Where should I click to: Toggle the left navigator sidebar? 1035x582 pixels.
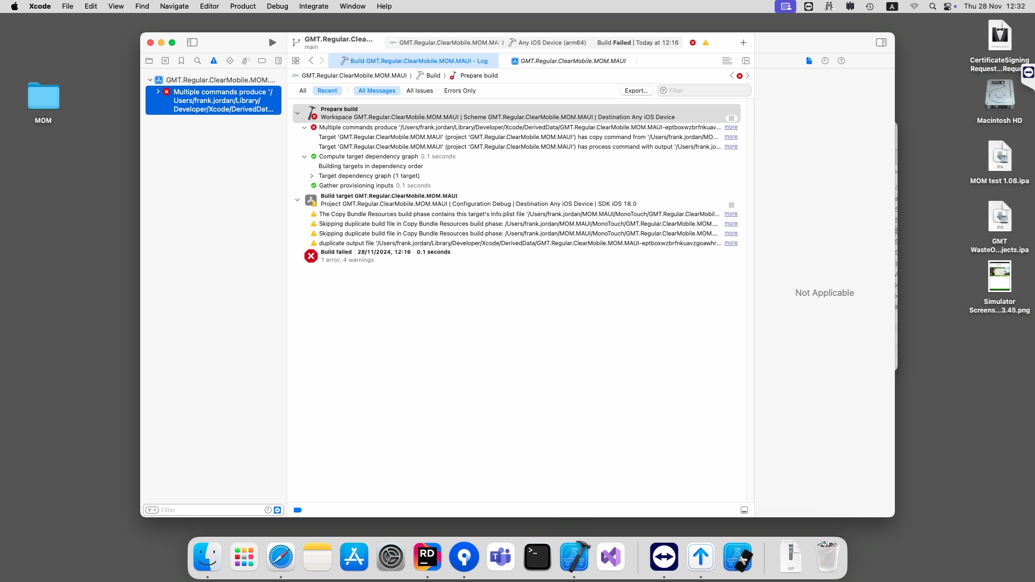point(192,43)
